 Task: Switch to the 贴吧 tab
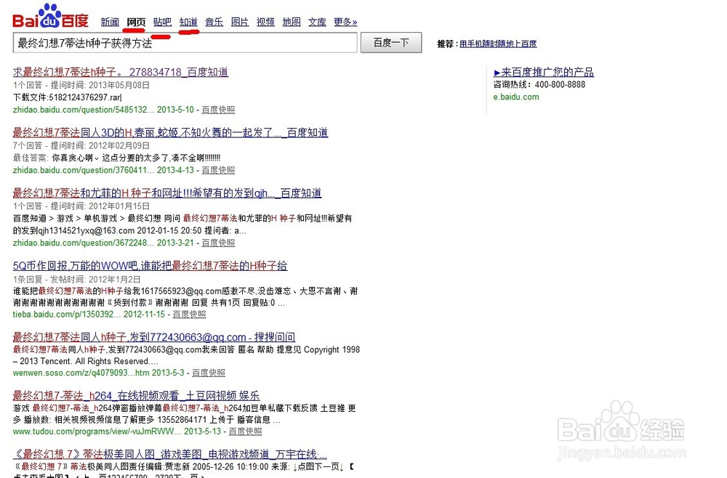point(162,22)
